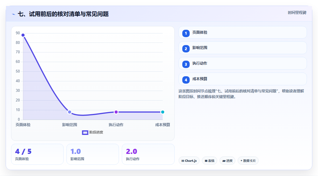This screenshot has height=176, width=318.
Task: Click the description paragraph starting 这张图按时间节点
Action: pyautogui.click(x=241, y=94)
